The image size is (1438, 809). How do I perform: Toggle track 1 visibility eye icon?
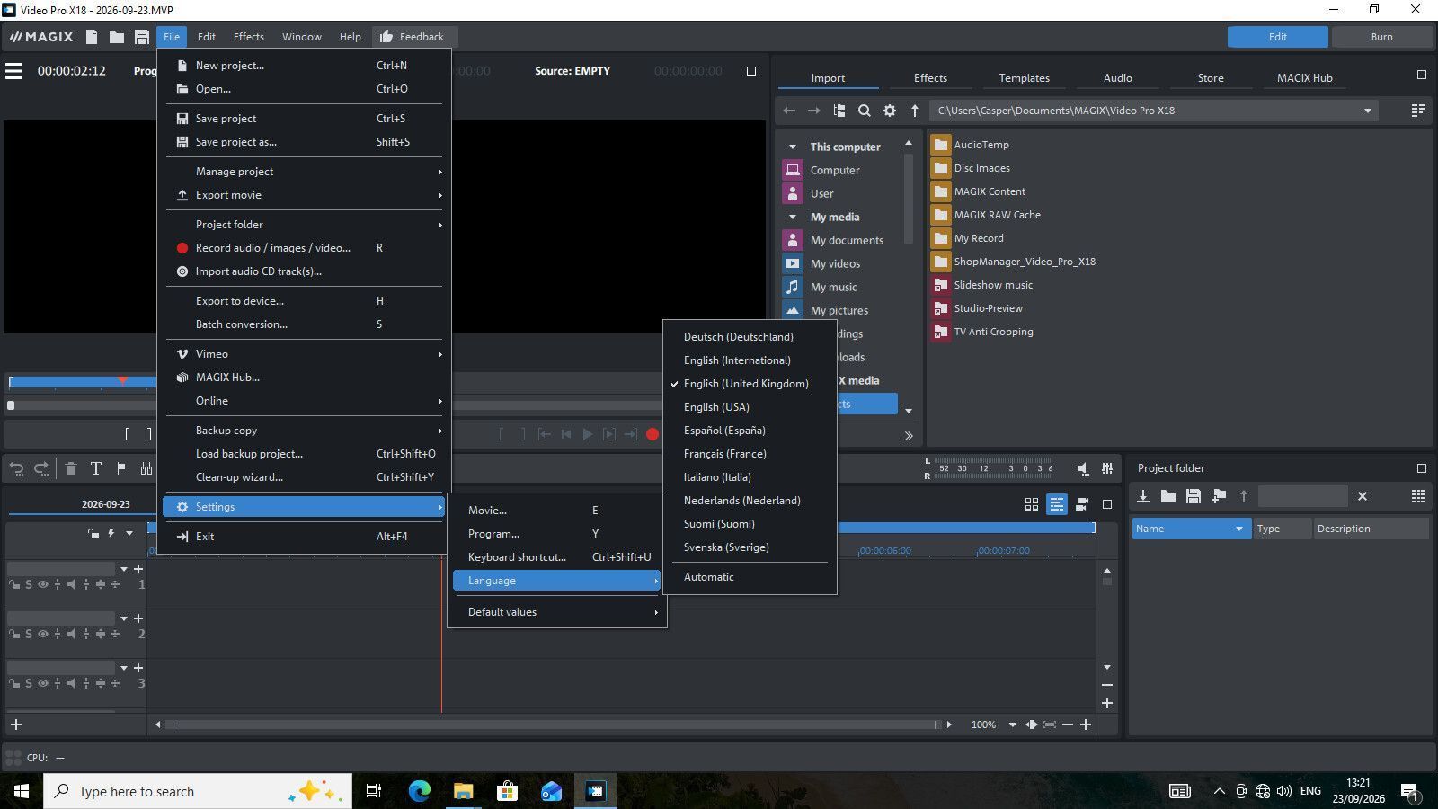pos(42,584)
